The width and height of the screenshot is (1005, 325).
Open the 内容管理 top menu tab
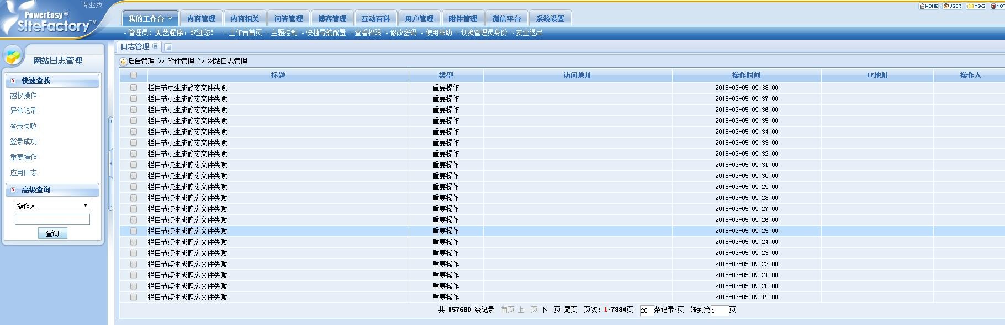coord(201,19)
